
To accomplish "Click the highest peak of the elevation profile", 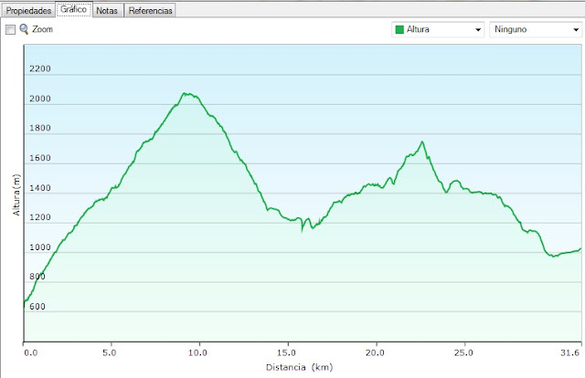I will click(x=186, y=93).
